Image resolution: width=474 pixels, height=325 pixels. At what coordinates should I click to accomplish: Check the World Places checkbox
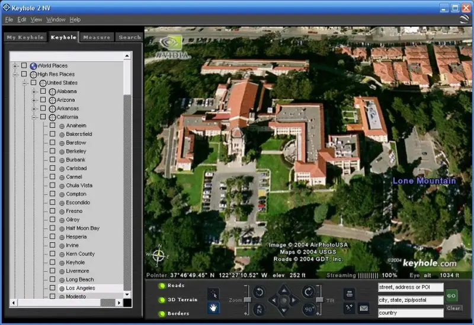24,65
